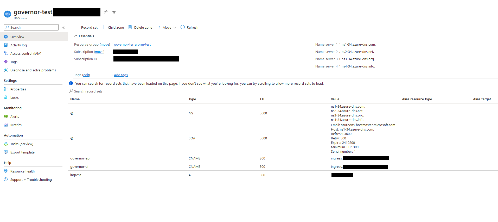Mark DNS zone as favorite star
This screenshot has width=498, height=222.
(x=114, y=12)
